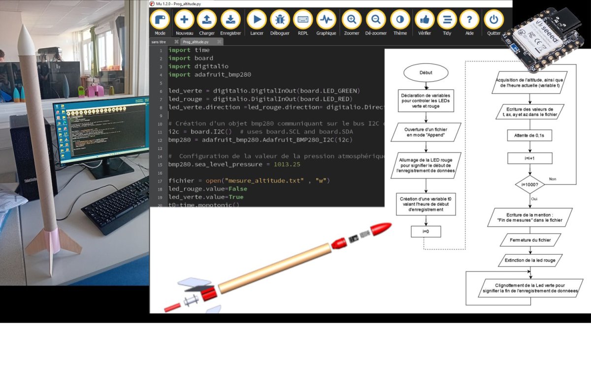This screenshot has width=591, height=390.
Task: Close the Prog_altitude.py tab
Action: click(x=219, y=42)
